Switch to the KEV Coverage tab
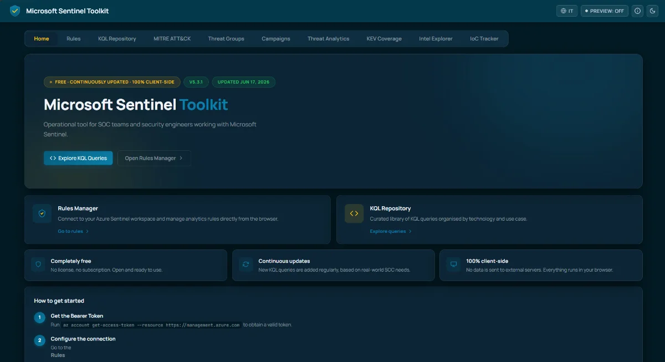 [384, 39]
